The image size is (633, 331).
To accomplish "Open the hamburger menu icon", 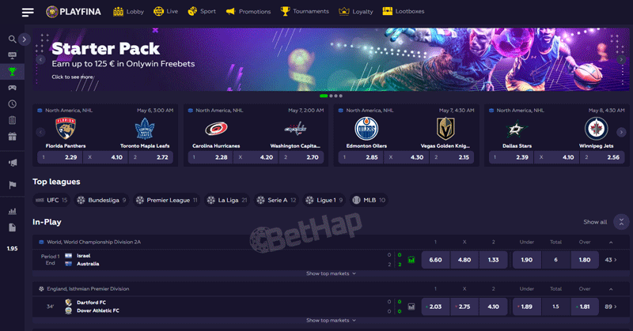I will [x=28, y=12].
